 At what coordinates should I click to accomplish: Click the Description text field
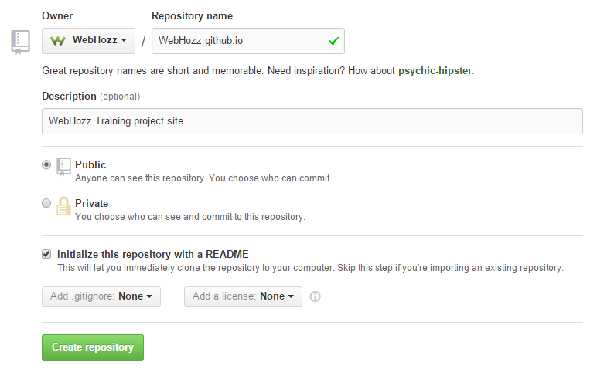[312, 121]
